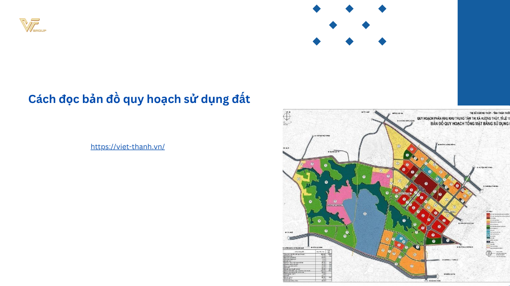Image resolution: width=510 pixels, height=286 pixels.
Task: Select the bottom-right blue diamond shape
Action: click(x=382, y=41)
